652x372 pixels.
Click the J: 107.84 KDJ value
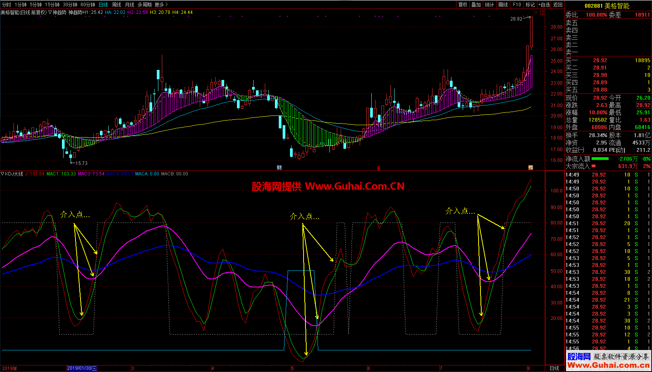click(x=35, y=174)
